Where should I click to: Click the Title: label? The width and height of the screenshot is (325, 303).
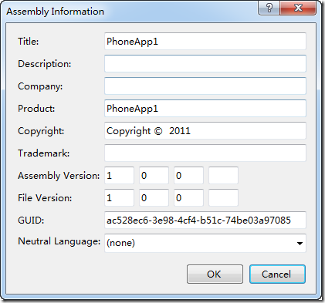coord(29,41)
